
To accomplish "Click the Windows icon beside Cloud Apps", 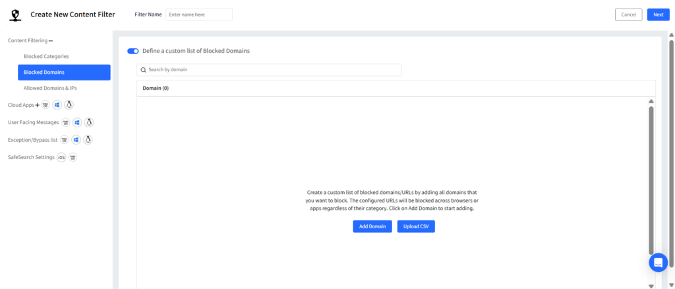I will [57, 105].
